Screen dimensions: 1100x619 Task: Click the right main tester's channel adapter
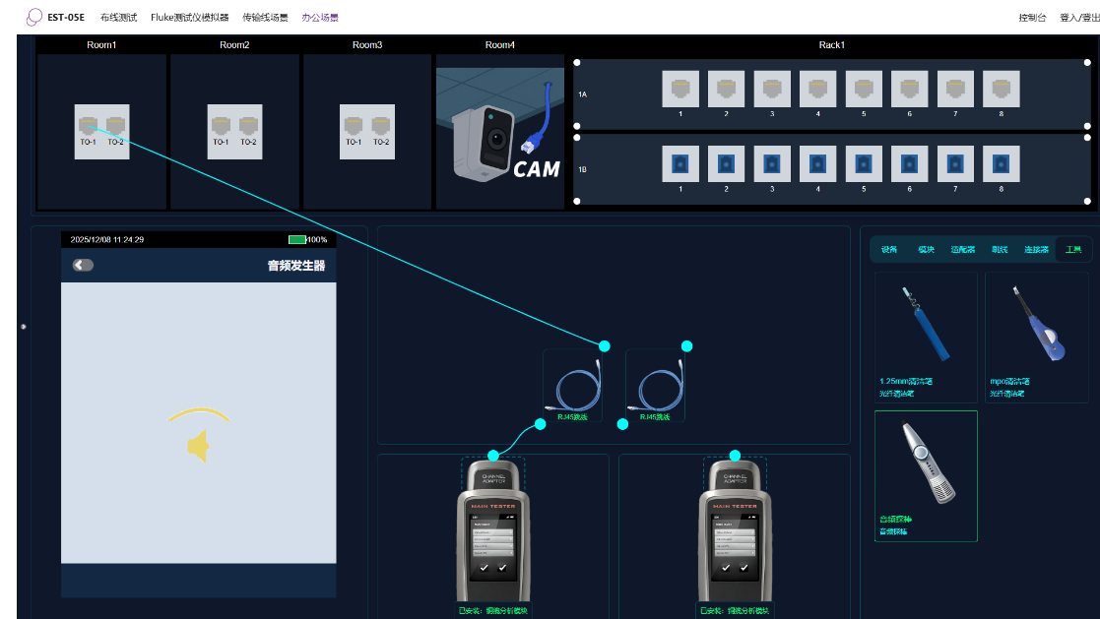pyautogui.click(x=735, y=478)
